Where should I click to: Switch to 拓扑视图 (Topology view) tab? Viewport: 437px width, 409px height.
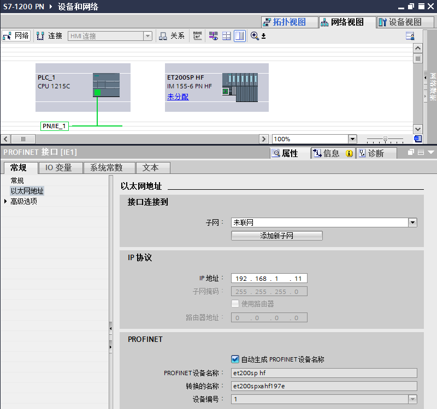[x=290, y=22]
